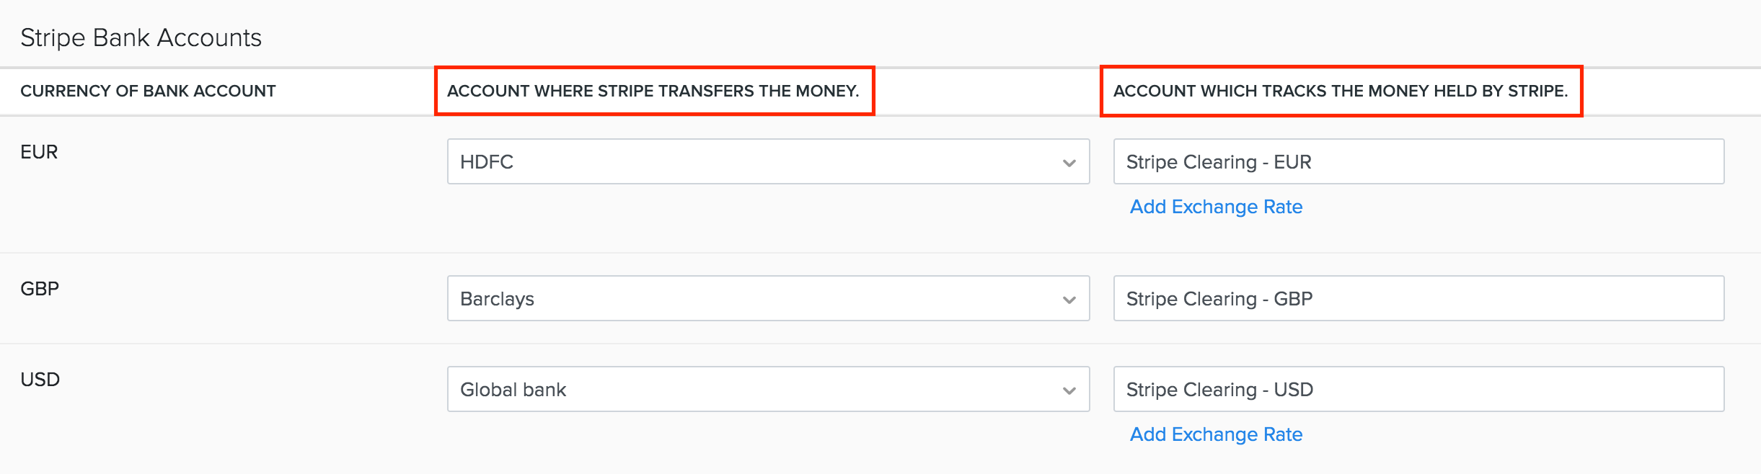Open the EUR transfer account dropdown

(767, 162)
